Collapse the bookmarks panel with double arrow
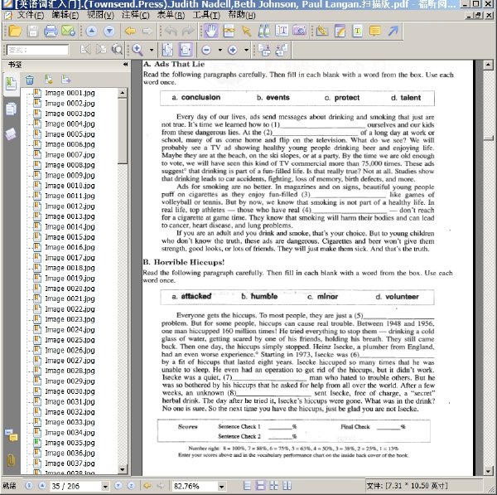This screenshot has height=495, width=497. 126,65
